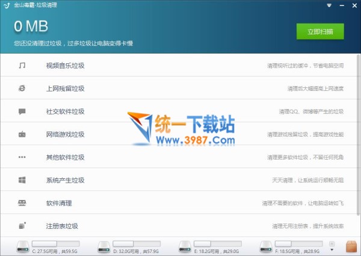Click the 清理后大幅提高上网速度 description text
Screen dimensions: 361x256
[x=315, y=89]
